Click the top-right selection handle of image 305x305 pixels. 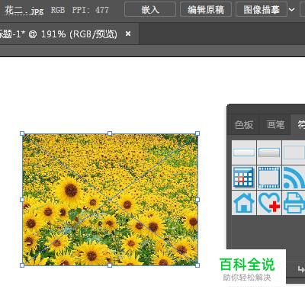pyautogui.click(x=197, y=133)
